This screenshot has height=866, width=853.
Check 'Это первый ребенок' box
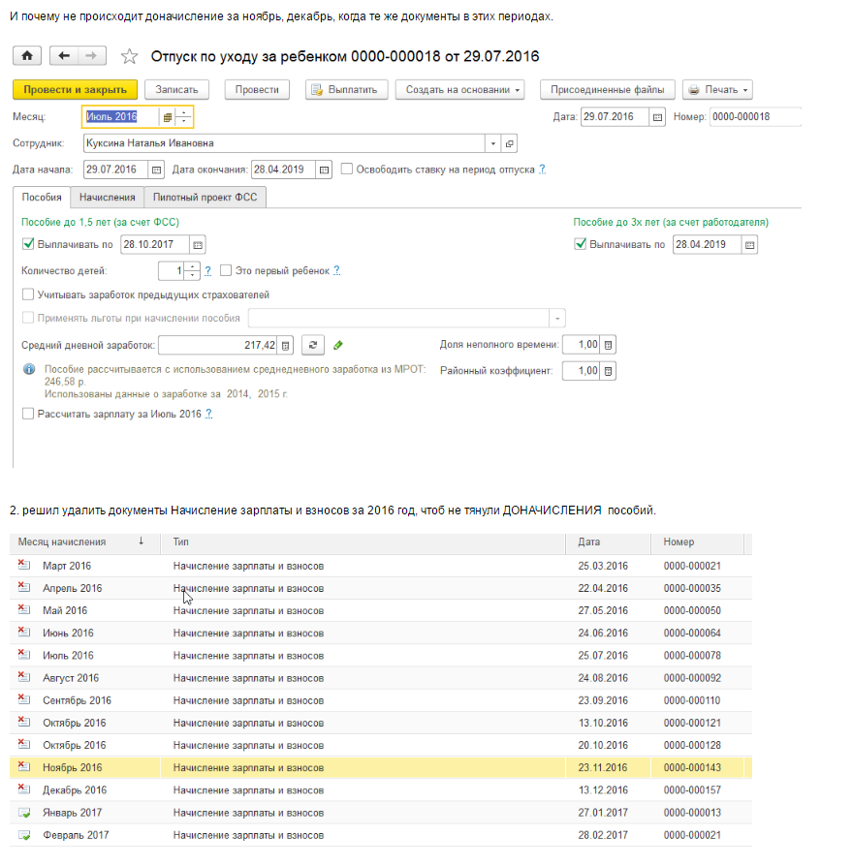[226, 270]
